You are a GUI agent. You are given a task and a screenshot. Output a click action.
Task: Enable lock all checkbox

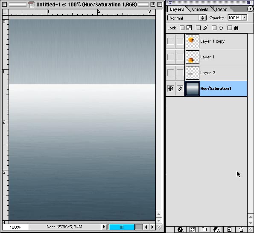click(230, 28)
